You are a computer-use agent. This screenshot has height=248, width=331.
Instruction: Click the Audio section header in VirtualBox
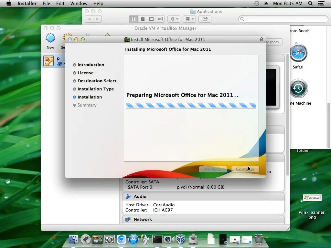(x=203, y=196)
